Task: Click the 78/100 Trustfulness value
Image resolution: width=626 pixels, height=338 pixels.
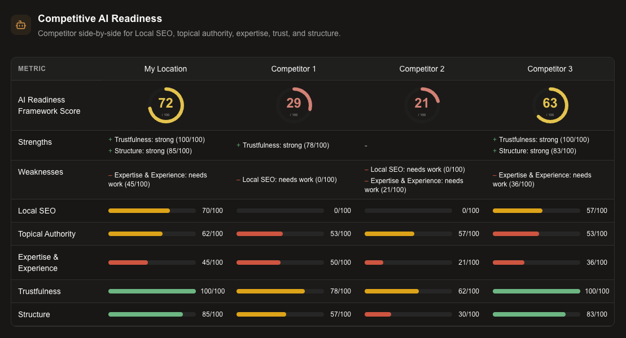Action: [340, 291]
